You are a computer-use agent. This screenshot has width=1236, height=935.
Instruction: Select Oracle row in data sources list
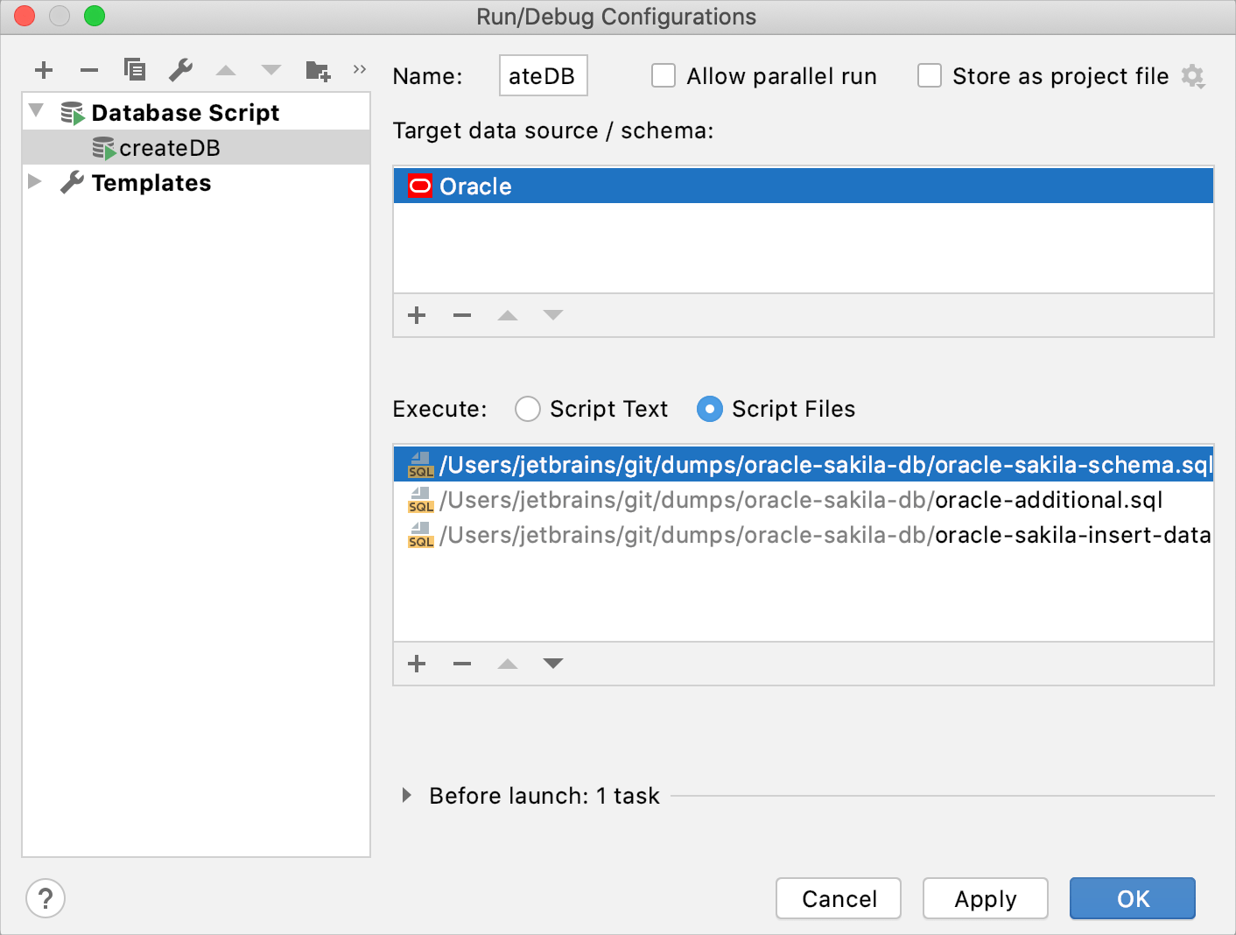pos(804,186)
